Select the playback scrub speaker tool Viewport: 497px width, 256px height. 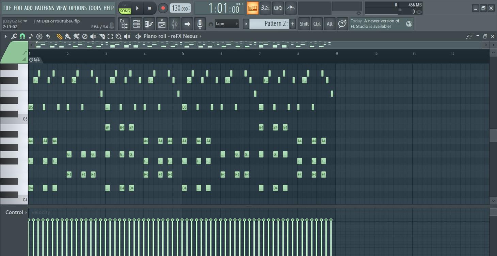pyautogui.click(x=127, y=36)
